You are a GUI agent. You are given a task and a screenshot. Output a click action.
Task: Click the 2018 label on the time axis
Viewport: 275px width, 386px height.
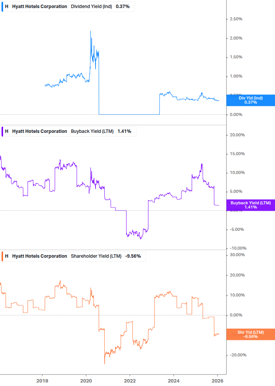pos(42,381)
